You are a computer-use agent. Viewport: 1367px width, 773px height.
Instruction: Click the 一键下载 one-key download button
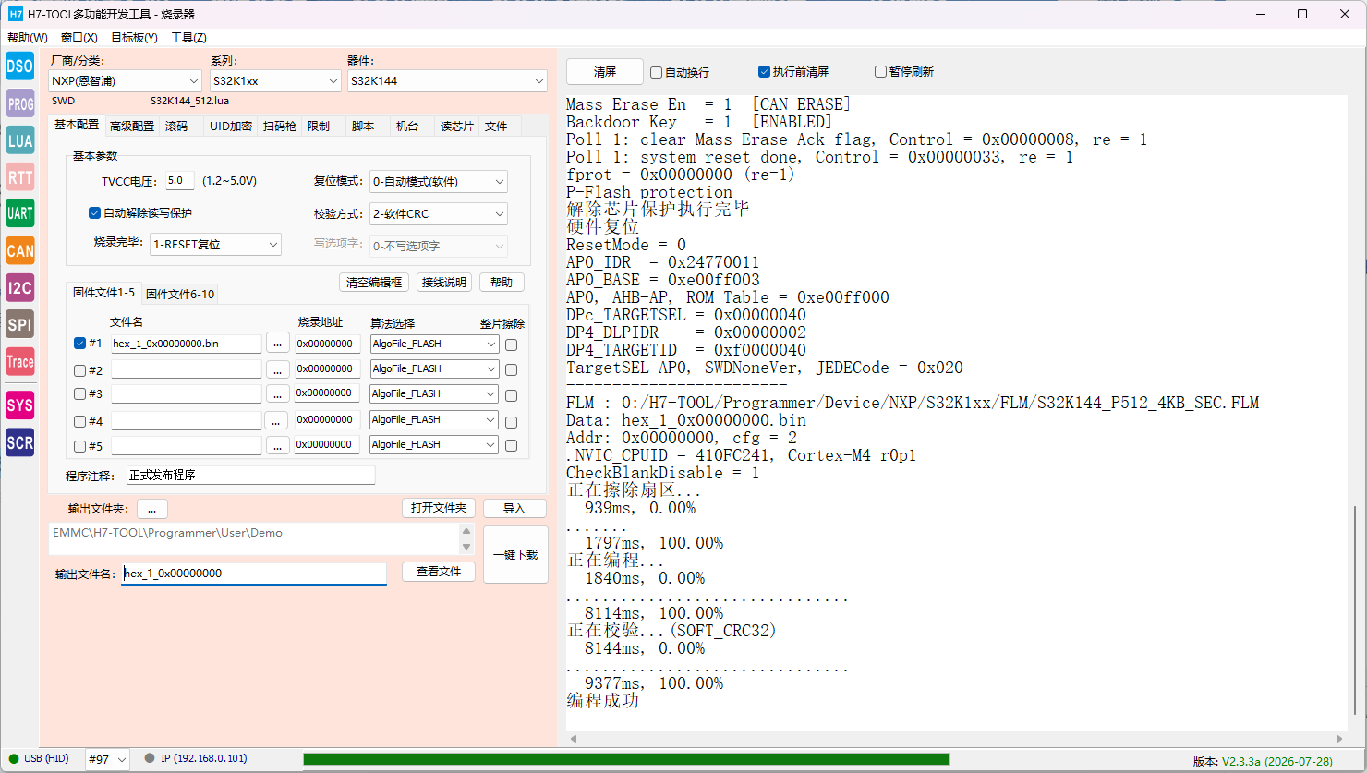(515, 555)
